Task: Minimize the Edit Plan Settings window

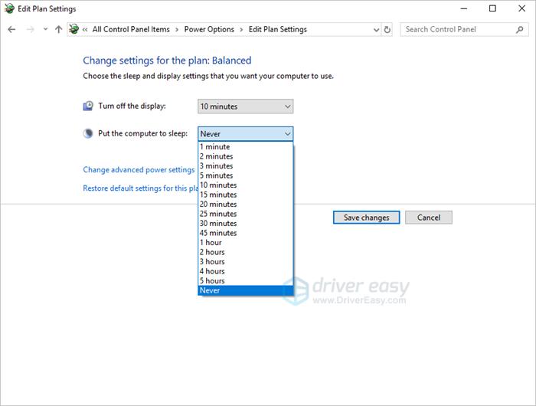Action: pyautogui.click(x=463, y=8)
